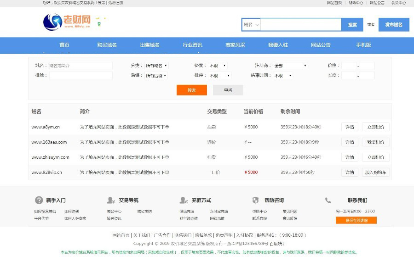Go to the 购买域名 navigation tab
This screenshot has width=414, height=262.
click(107, 45)
